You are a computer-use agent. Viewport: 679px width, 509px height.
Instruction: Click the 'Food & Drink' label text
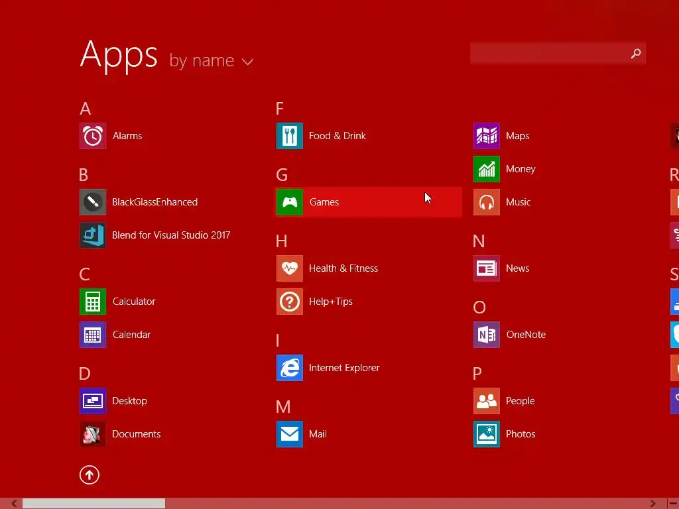point(338,136)
